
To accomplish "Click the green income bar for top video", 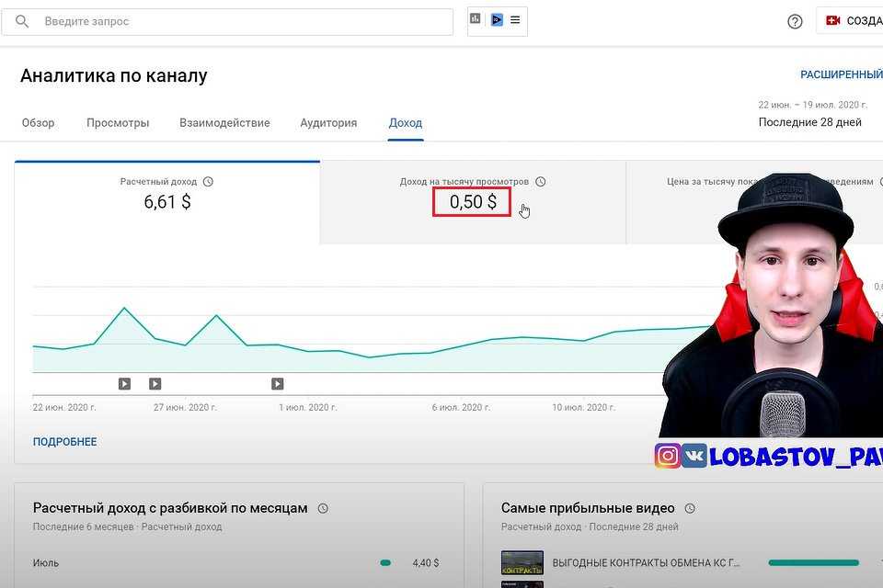I will 814,562.
